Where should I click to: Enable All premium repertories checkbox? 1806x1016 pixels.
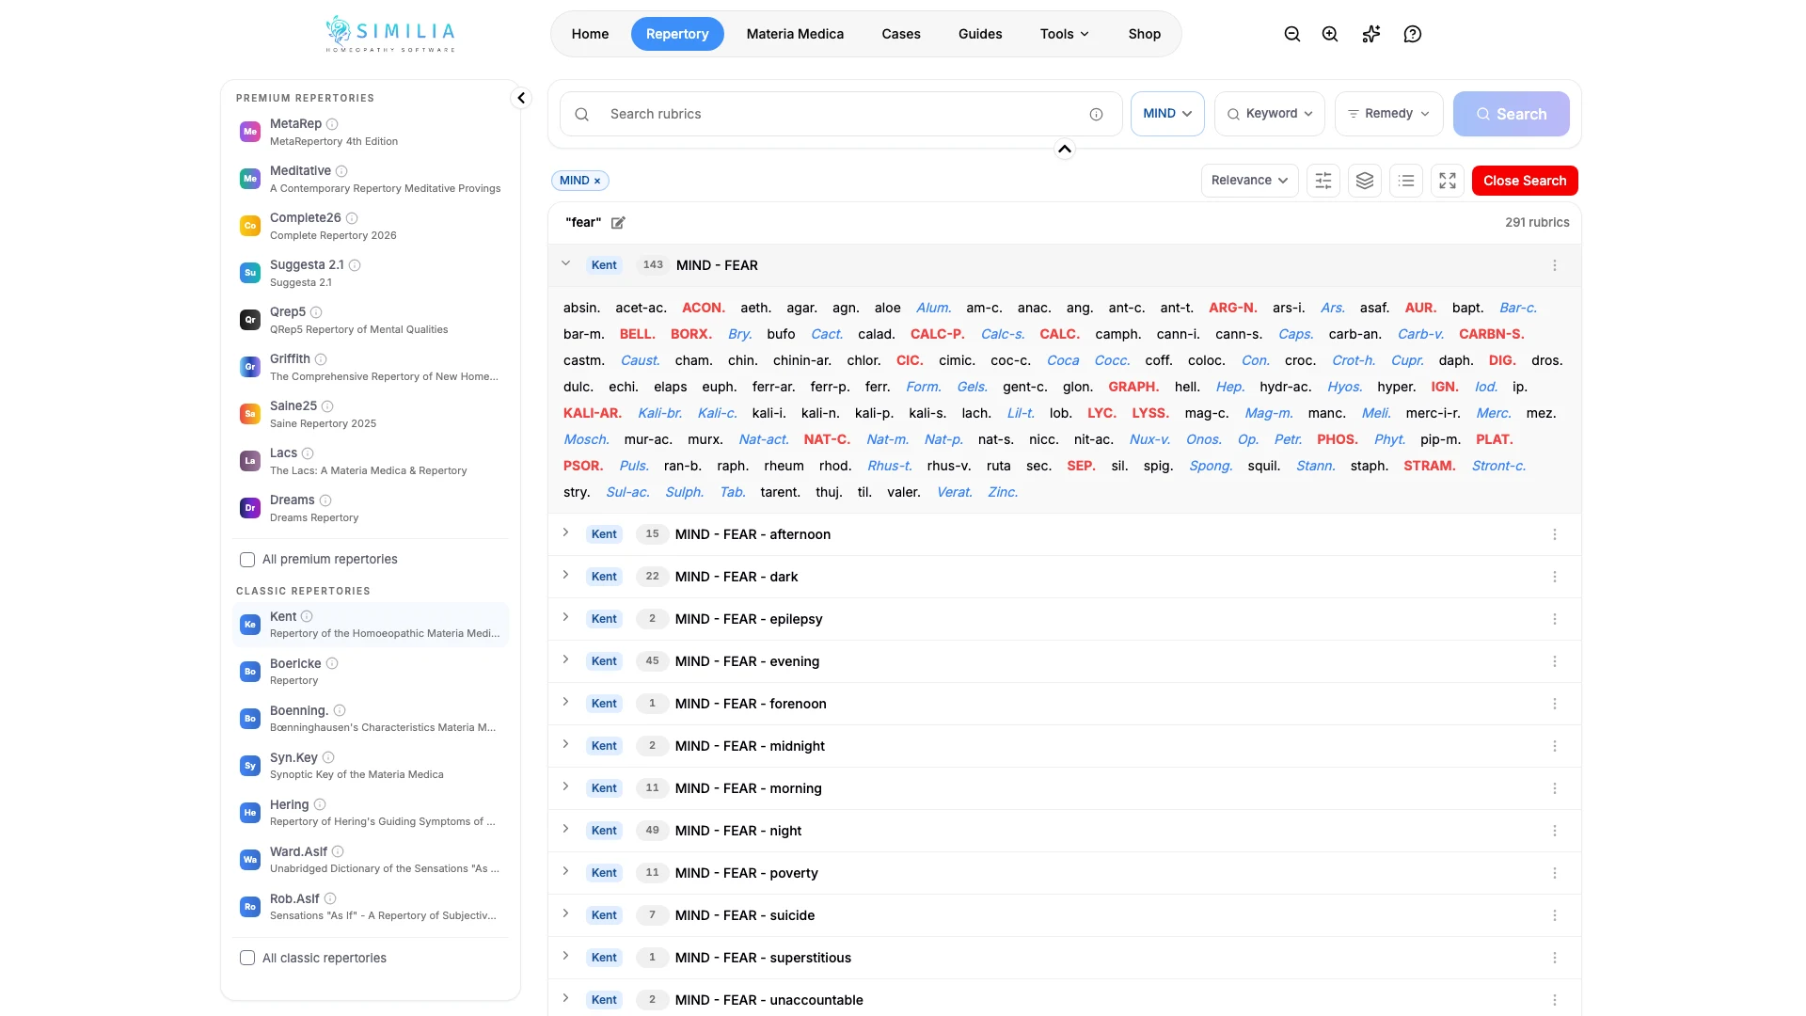247,560
